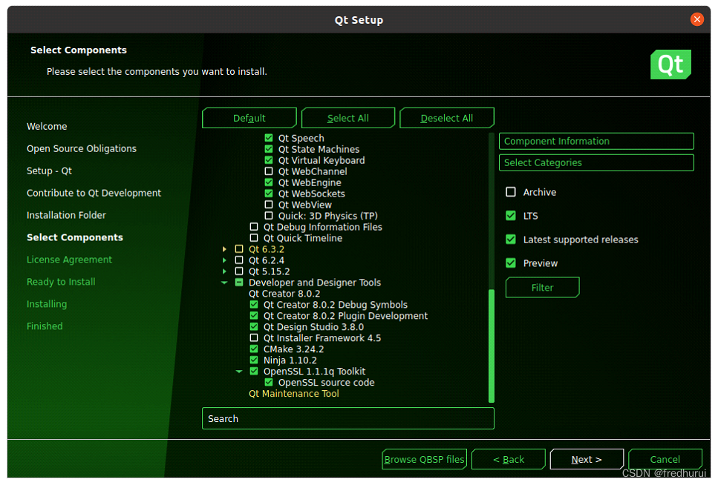Image resolution: width=718 pixels, height=485 pixels.
Task: Select the Setup - Qt step
Action: click(x=49, y=171)
